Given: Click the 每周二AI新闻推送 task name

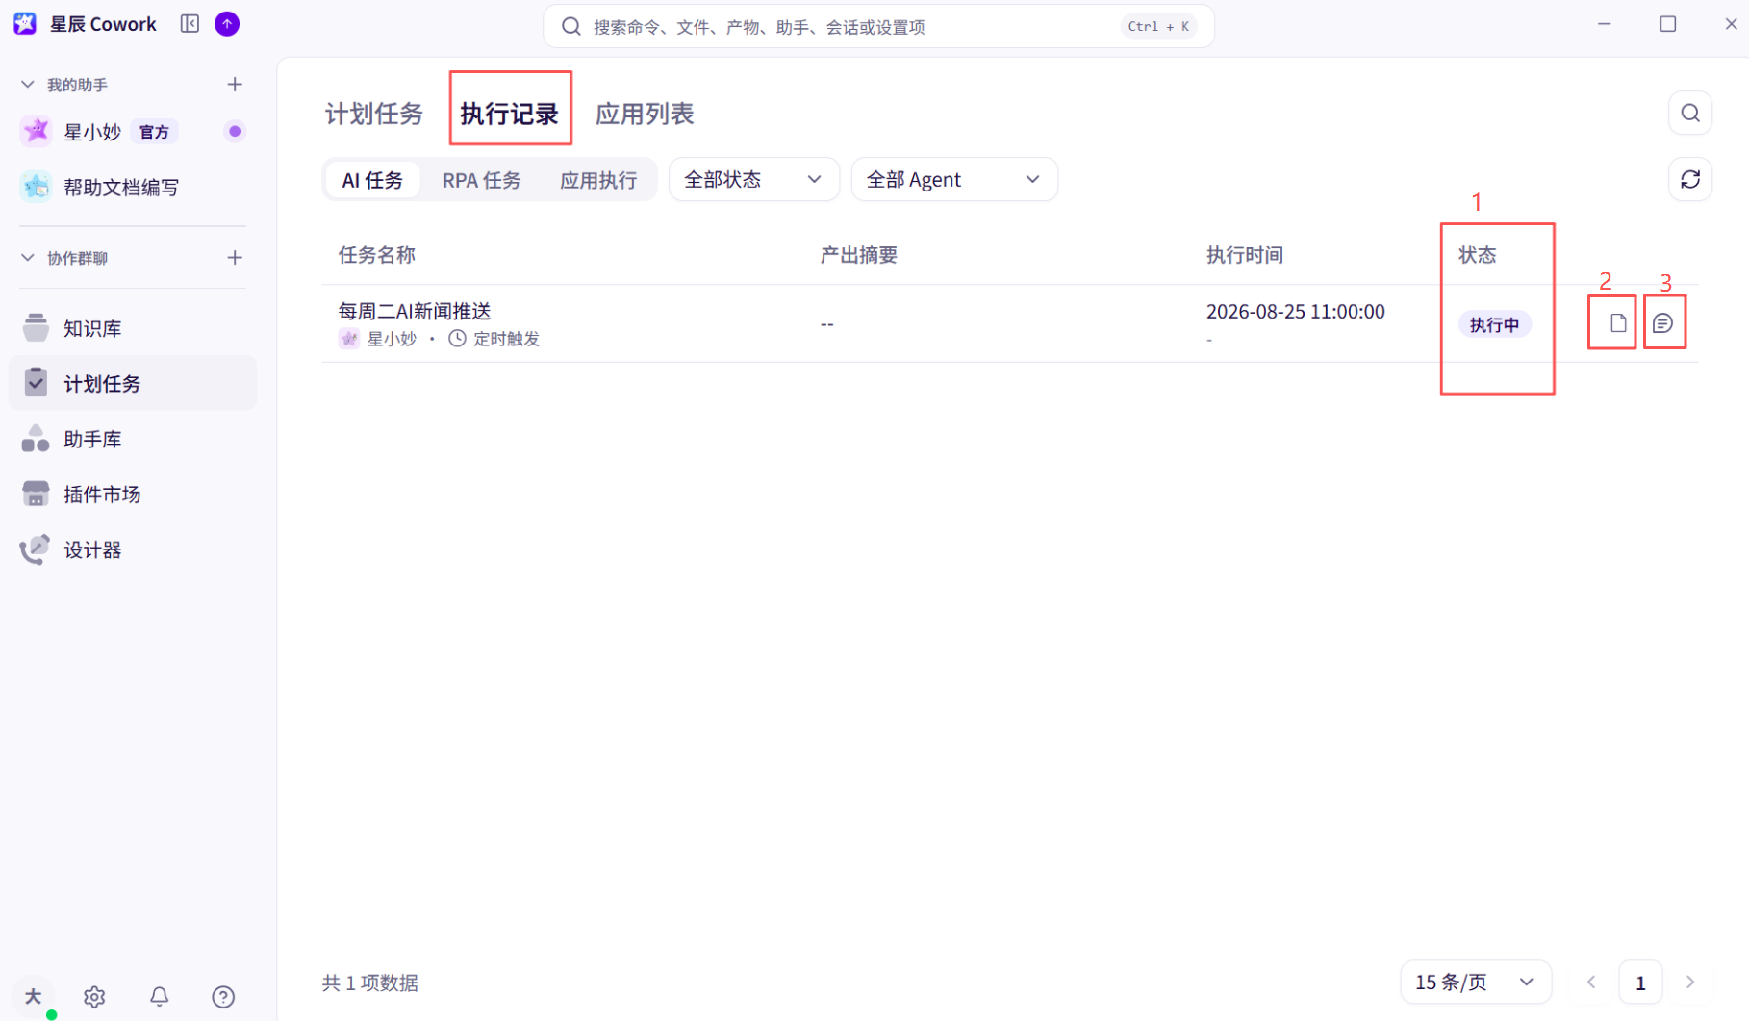Looking at the screenshot, I should (x=415, y=311).
